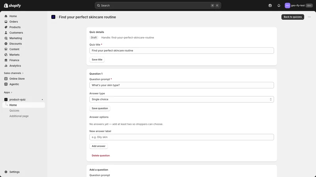Focus the Quiz title input field
Image resolution: width=316 pixels, height=177 pixels.
(x=182, y=51)
